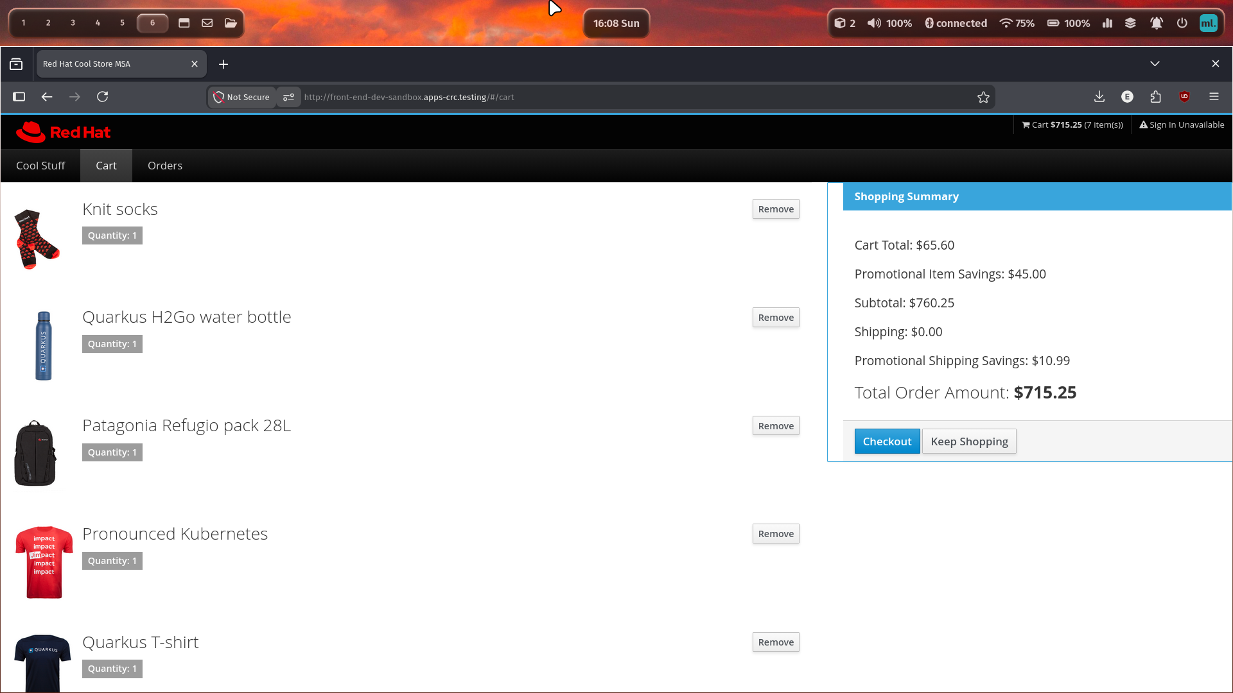Open the uBlock Origin shield icon
Image resolution: width=1233 pixels, height=693 pixels.
point(1185,97)
